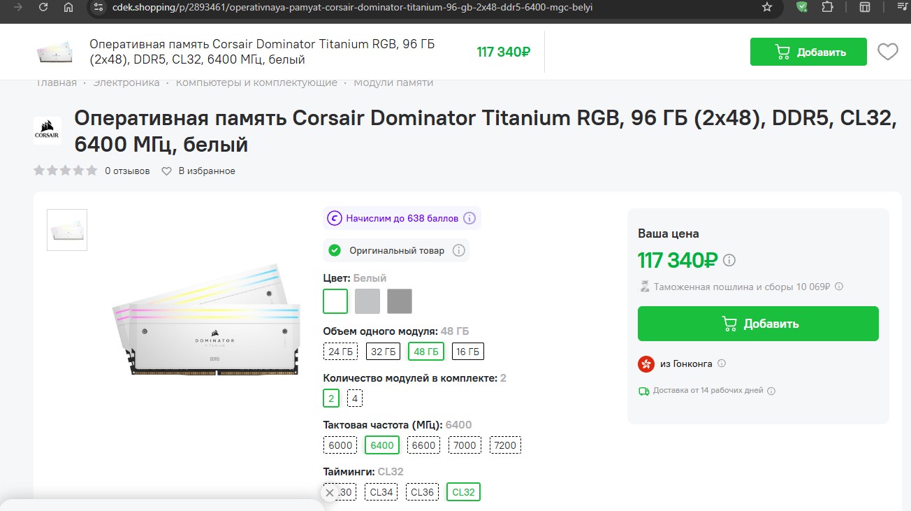Open the Модули памяти breadcrumb
Viewport: 911px width, 511px height.
[x=393, y=82]
